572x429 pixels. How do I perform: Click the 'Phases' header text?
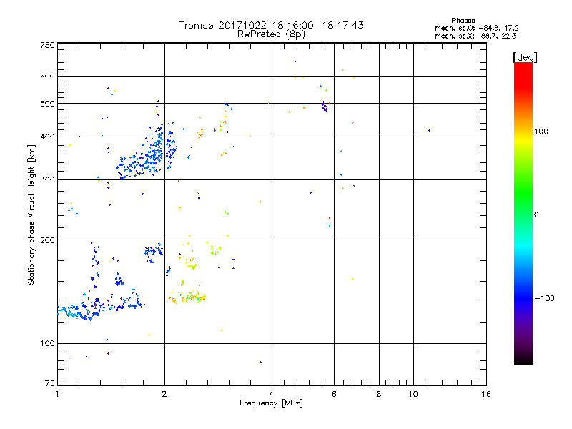click(x=463, y=21)
